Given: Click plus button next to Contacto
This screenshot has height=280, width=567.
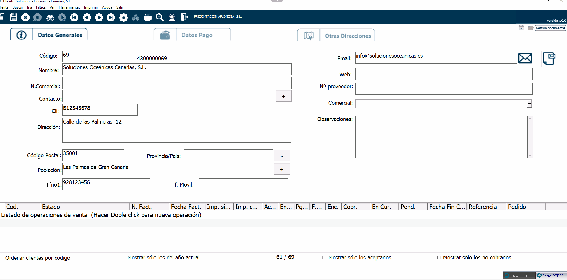Looking at the screenshot, I should tap(283, 96).
